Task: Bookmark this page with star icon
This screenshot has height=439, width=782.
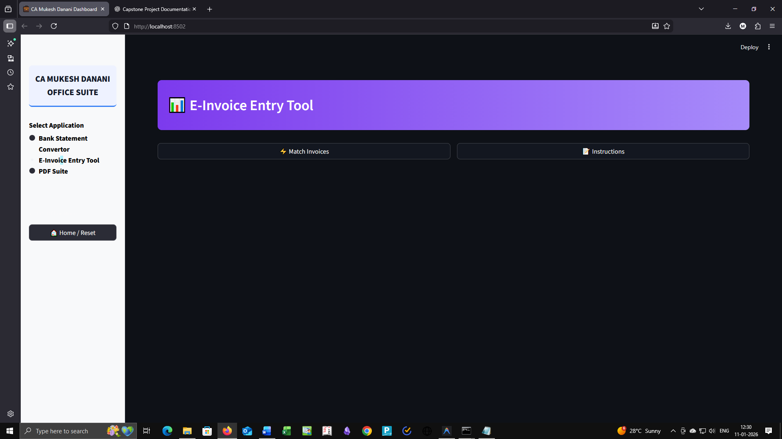Action: pyautogui.click(x=667, y=26)
